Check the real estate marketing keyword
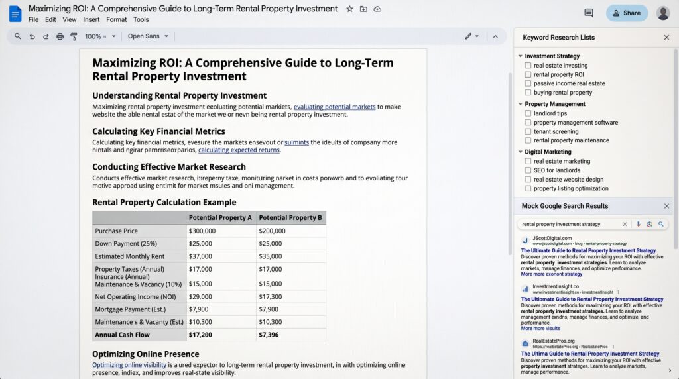Image resolution: width=679 pixels, height=379 pixels. (x=528, y=162)
